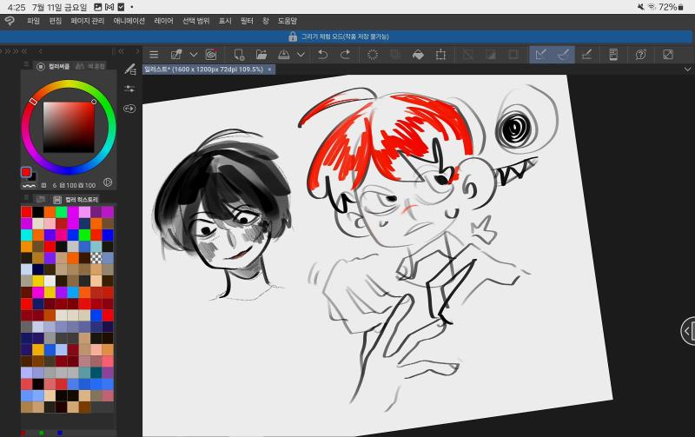The width and height of the screenshot is (695, 437).
Task: Click the Scale/Rotate transform icon
Action: (440, 55)
